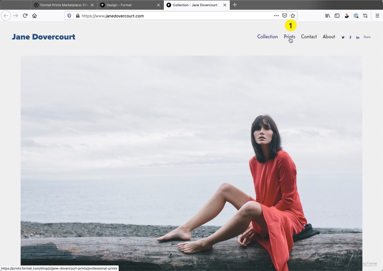This screenshot has width=383, height=271.
Task: Bookmark this page with the star icon
Action: [x=293, y=16]
